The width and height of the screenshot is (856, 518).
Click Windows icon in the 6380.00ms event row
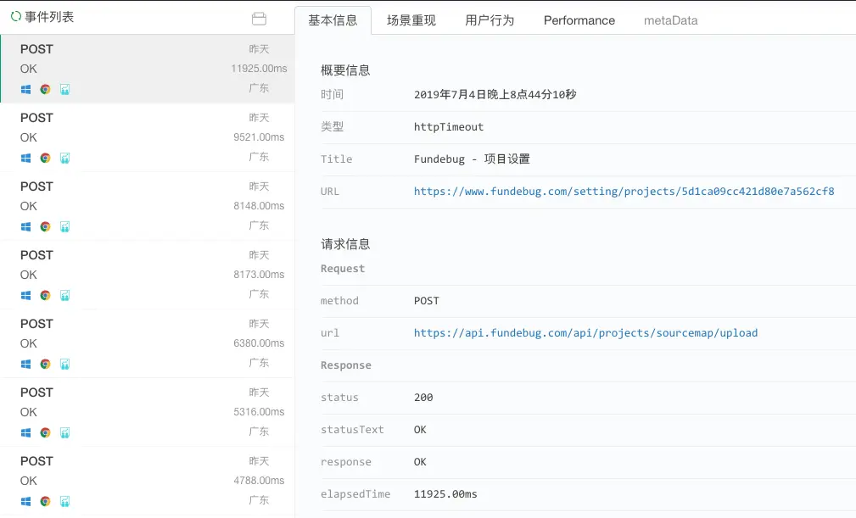pos(25,365)
